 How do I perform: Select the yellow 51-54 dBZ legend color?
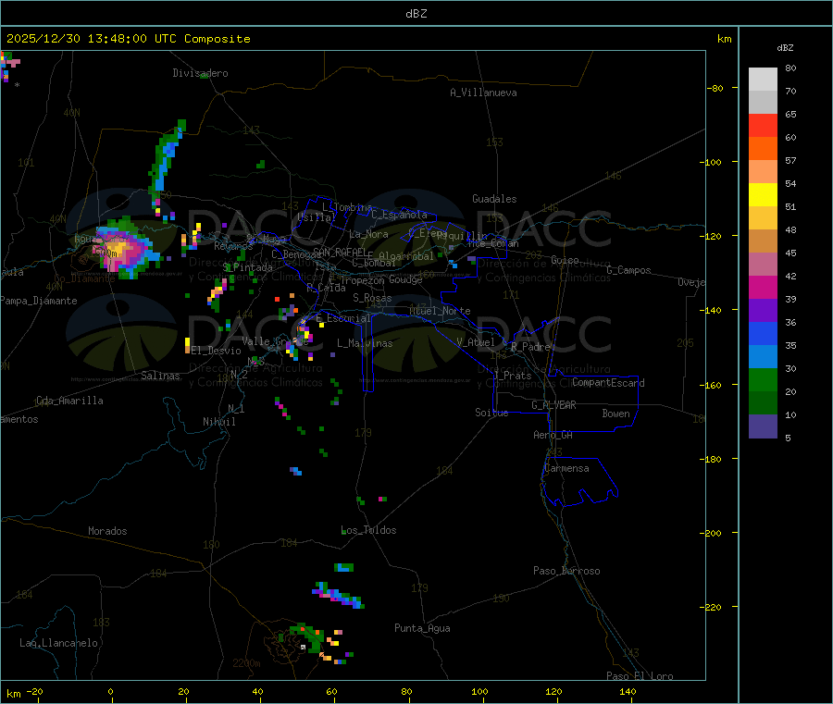click(763, 195)
